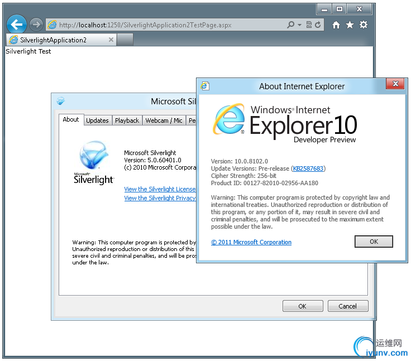The image size is (411, 362).
Task: Close the About Internet Explorer dialog
Action: click(395, 84)
